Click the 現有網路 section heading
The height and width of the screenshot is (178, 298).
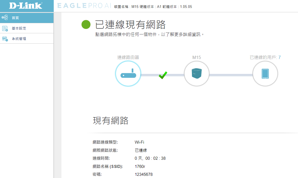[x=110, y=121]
